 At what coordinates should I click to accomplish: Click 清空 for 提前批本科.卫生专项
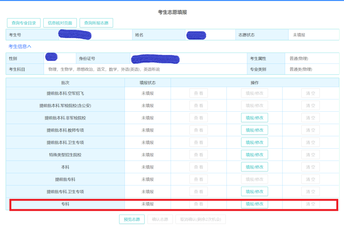click(x=311, y=142)
